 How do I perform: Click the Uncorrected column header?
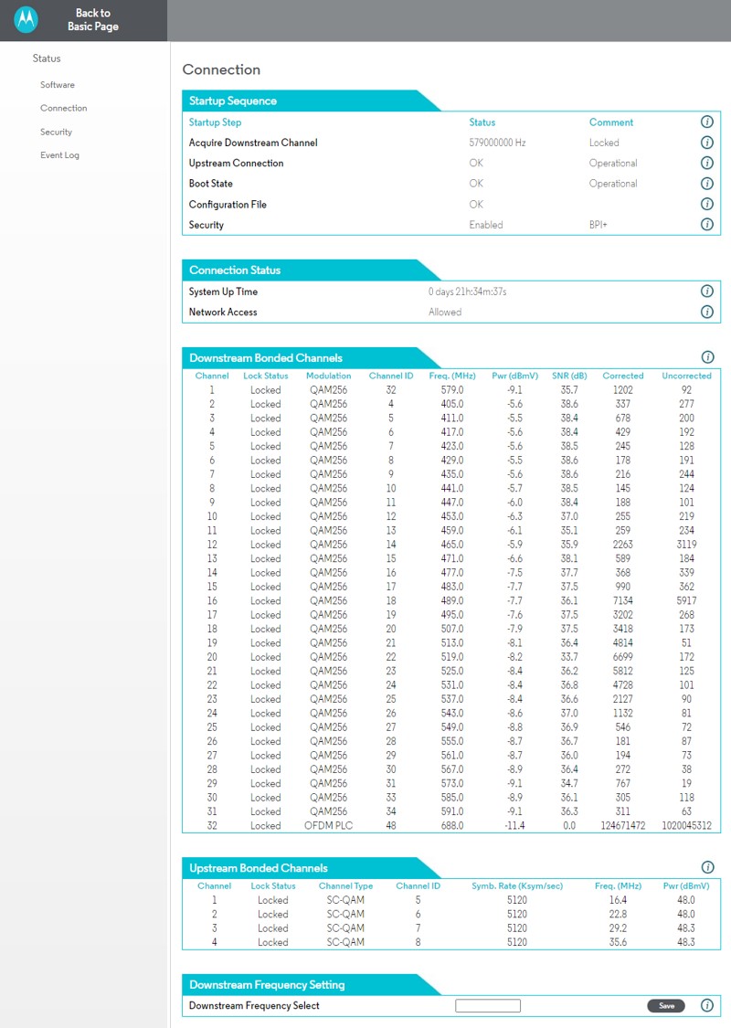(x=686, y=376)
